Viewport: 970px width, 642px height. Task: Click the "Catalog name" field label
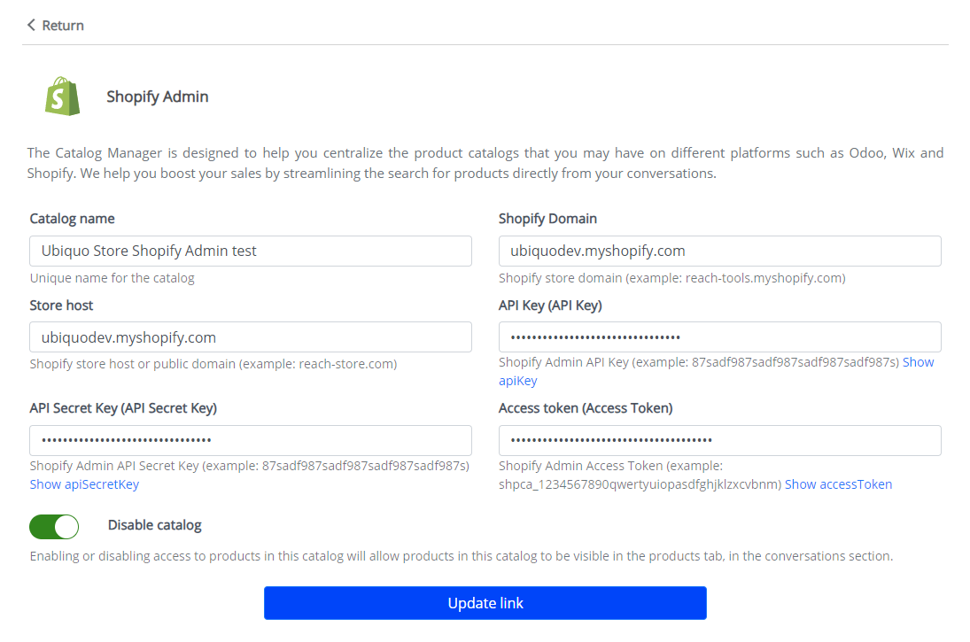[x=73, y=219]
